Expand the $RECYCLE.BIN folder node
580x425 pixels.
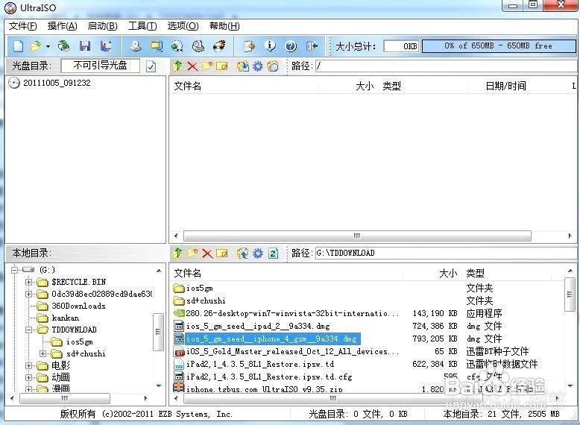[x=28, y=282]
